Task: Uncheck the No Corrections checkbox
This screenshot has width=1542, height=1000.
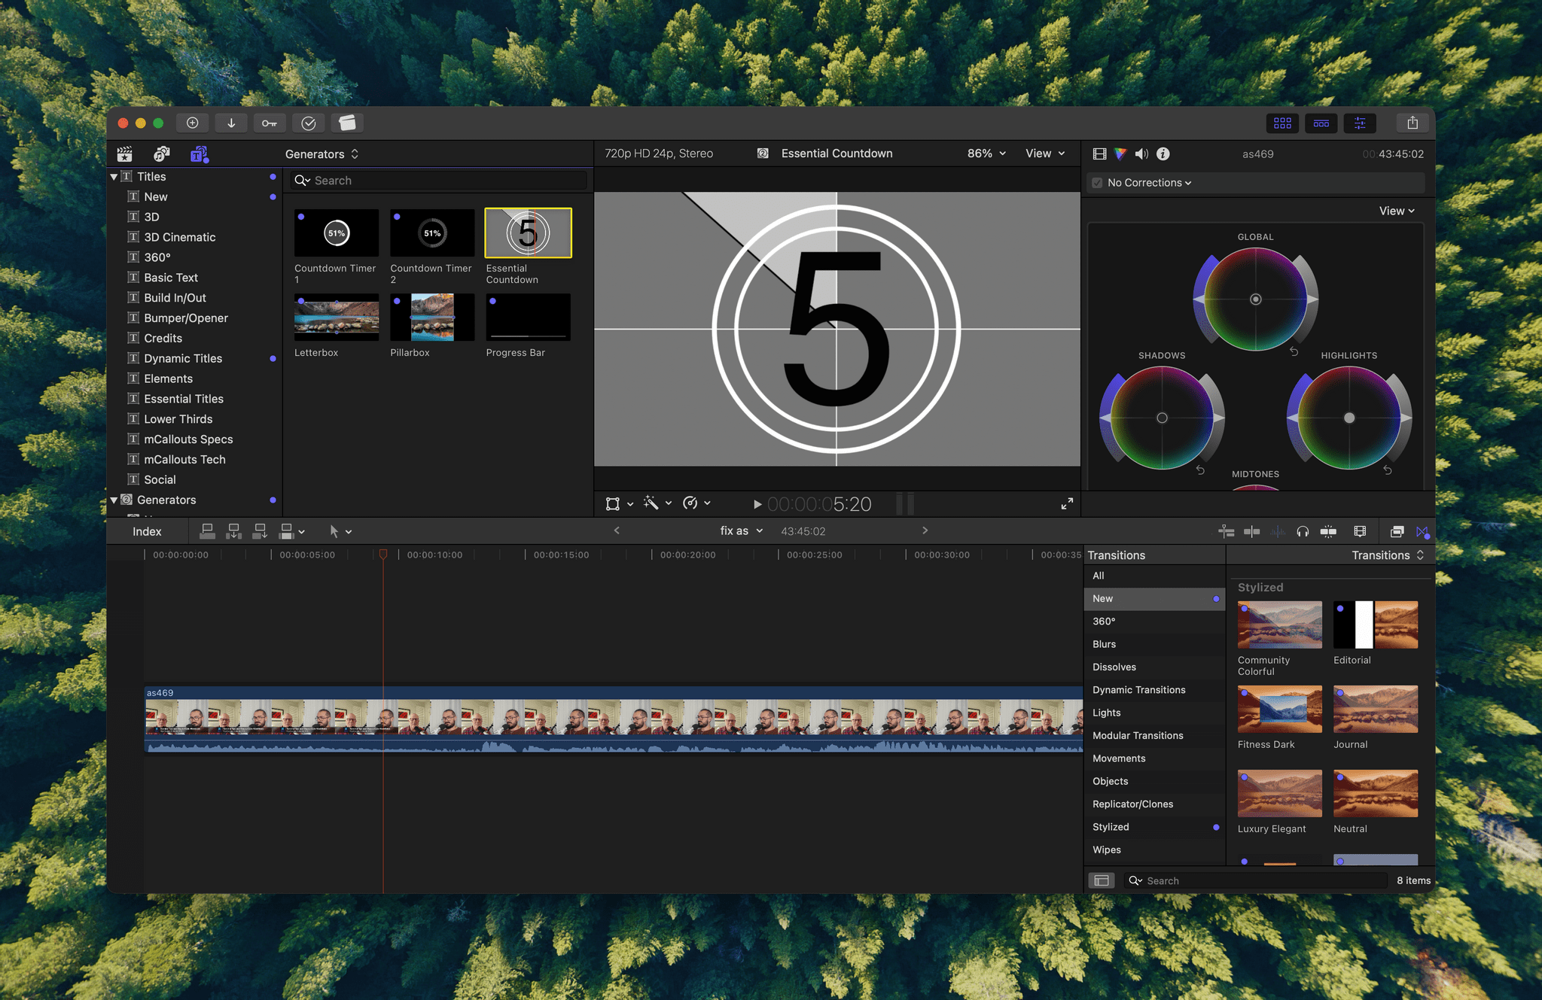Action: point(1097,182)
